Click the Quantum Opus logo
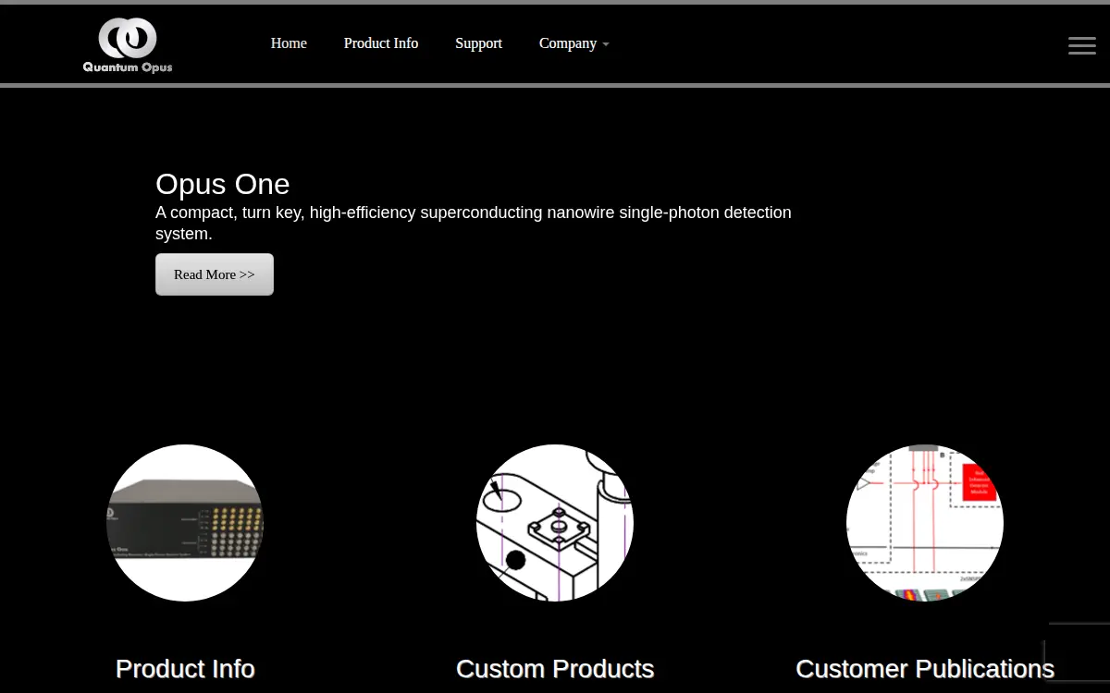 click(x=128, y=44)
